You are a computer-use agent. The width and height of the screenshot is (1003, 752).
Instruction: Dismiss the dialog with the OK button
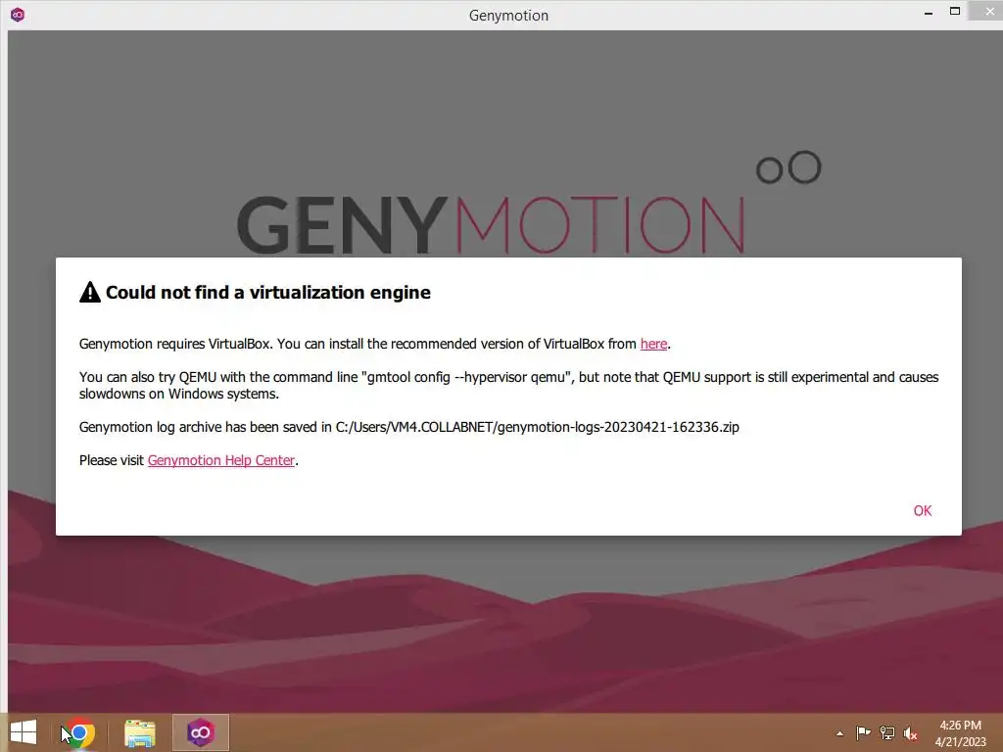922,510
